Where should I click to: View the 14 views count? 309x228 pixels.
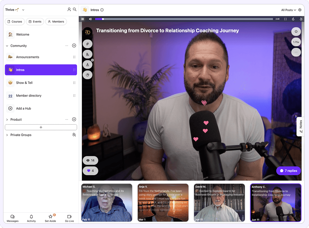[x=91, y=160]
